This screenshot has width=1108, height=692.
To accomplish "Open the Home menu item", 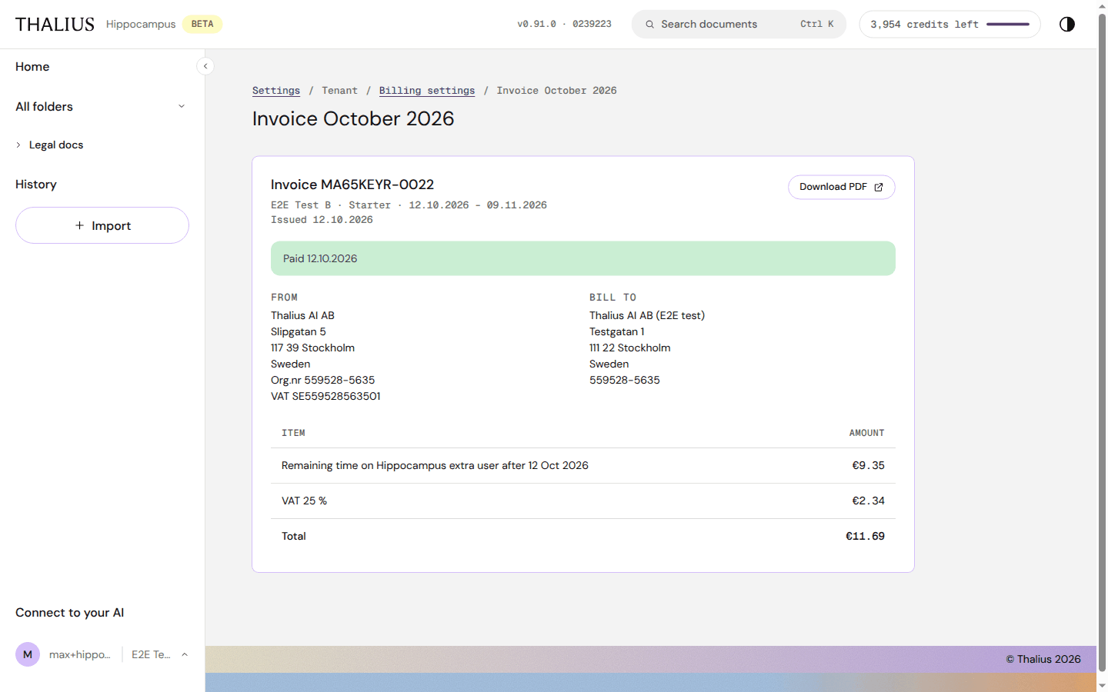I will coord(32,67).
